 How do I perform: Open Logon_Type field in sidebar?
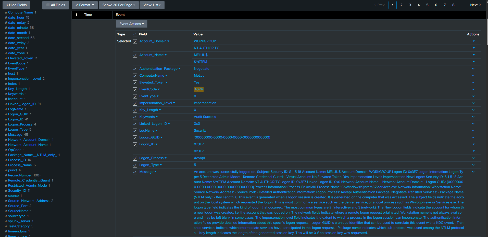pos(18,130)
